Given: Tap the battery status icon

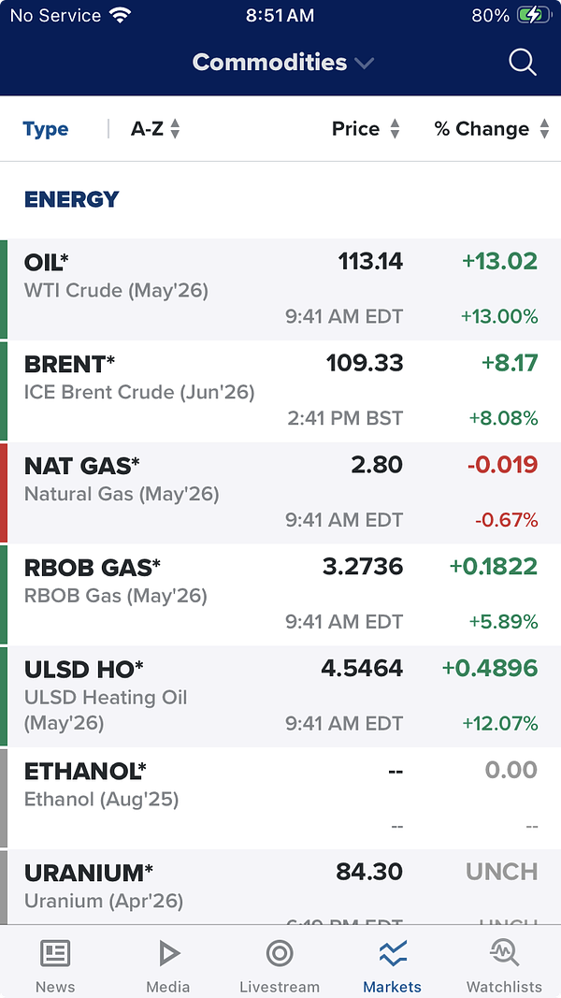Looking at the screenshot, I should (x=535, y=15).
